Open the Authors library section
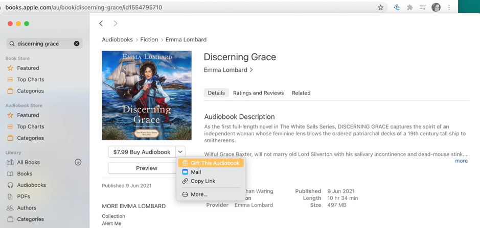This screenshot has height=228, width=480. click(27, 208)
